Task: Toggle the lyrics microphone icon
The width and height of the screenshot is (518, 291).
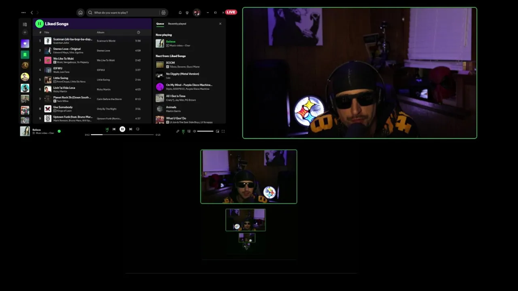Action: pyautogui.click(x=178, y=131)
